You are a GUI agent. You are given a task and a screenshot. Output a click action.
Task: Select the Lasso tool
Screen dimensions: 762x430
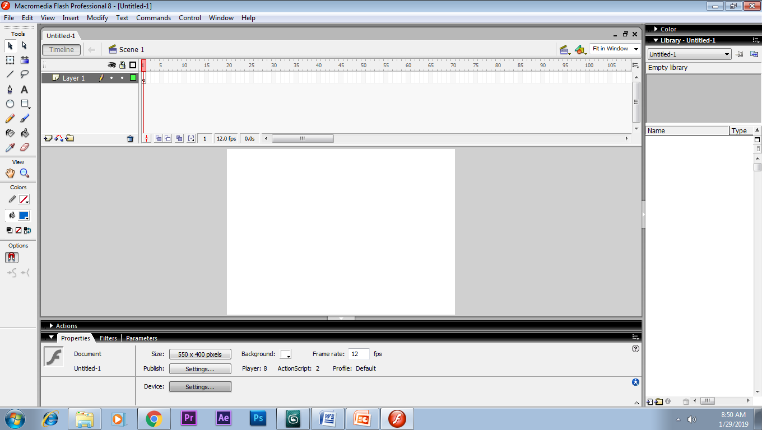[24, 74]
